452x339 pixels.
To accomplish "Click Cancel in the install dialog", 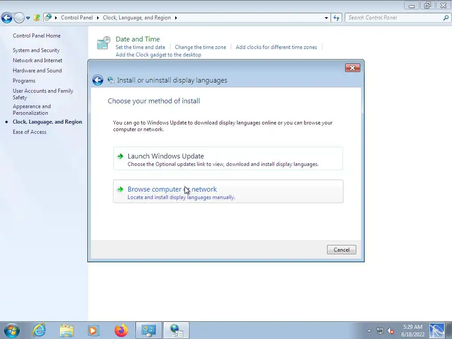I will 341,250.
